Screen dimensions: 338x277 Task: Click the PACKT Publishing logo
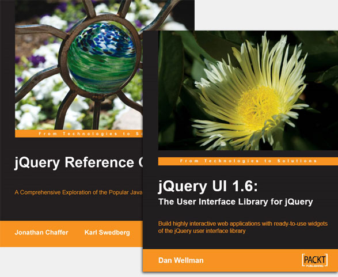[315, 260]
